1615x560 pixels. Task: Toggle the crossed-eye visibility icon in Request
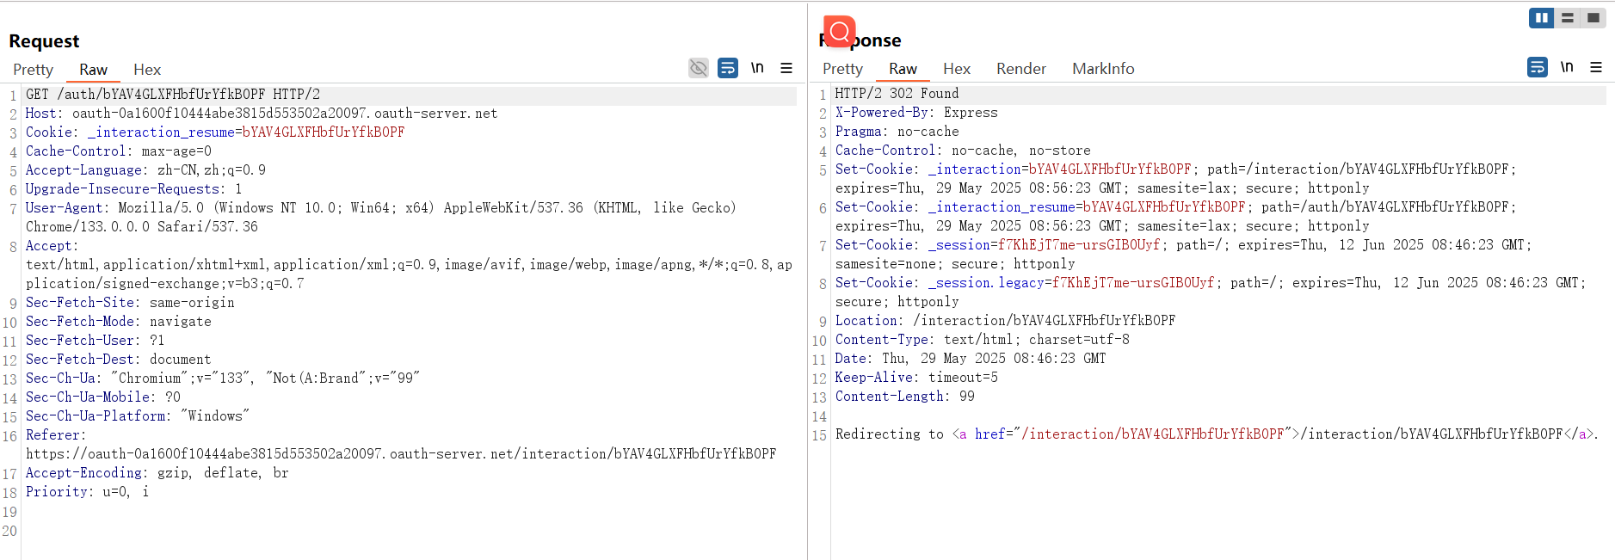(699, 68)
